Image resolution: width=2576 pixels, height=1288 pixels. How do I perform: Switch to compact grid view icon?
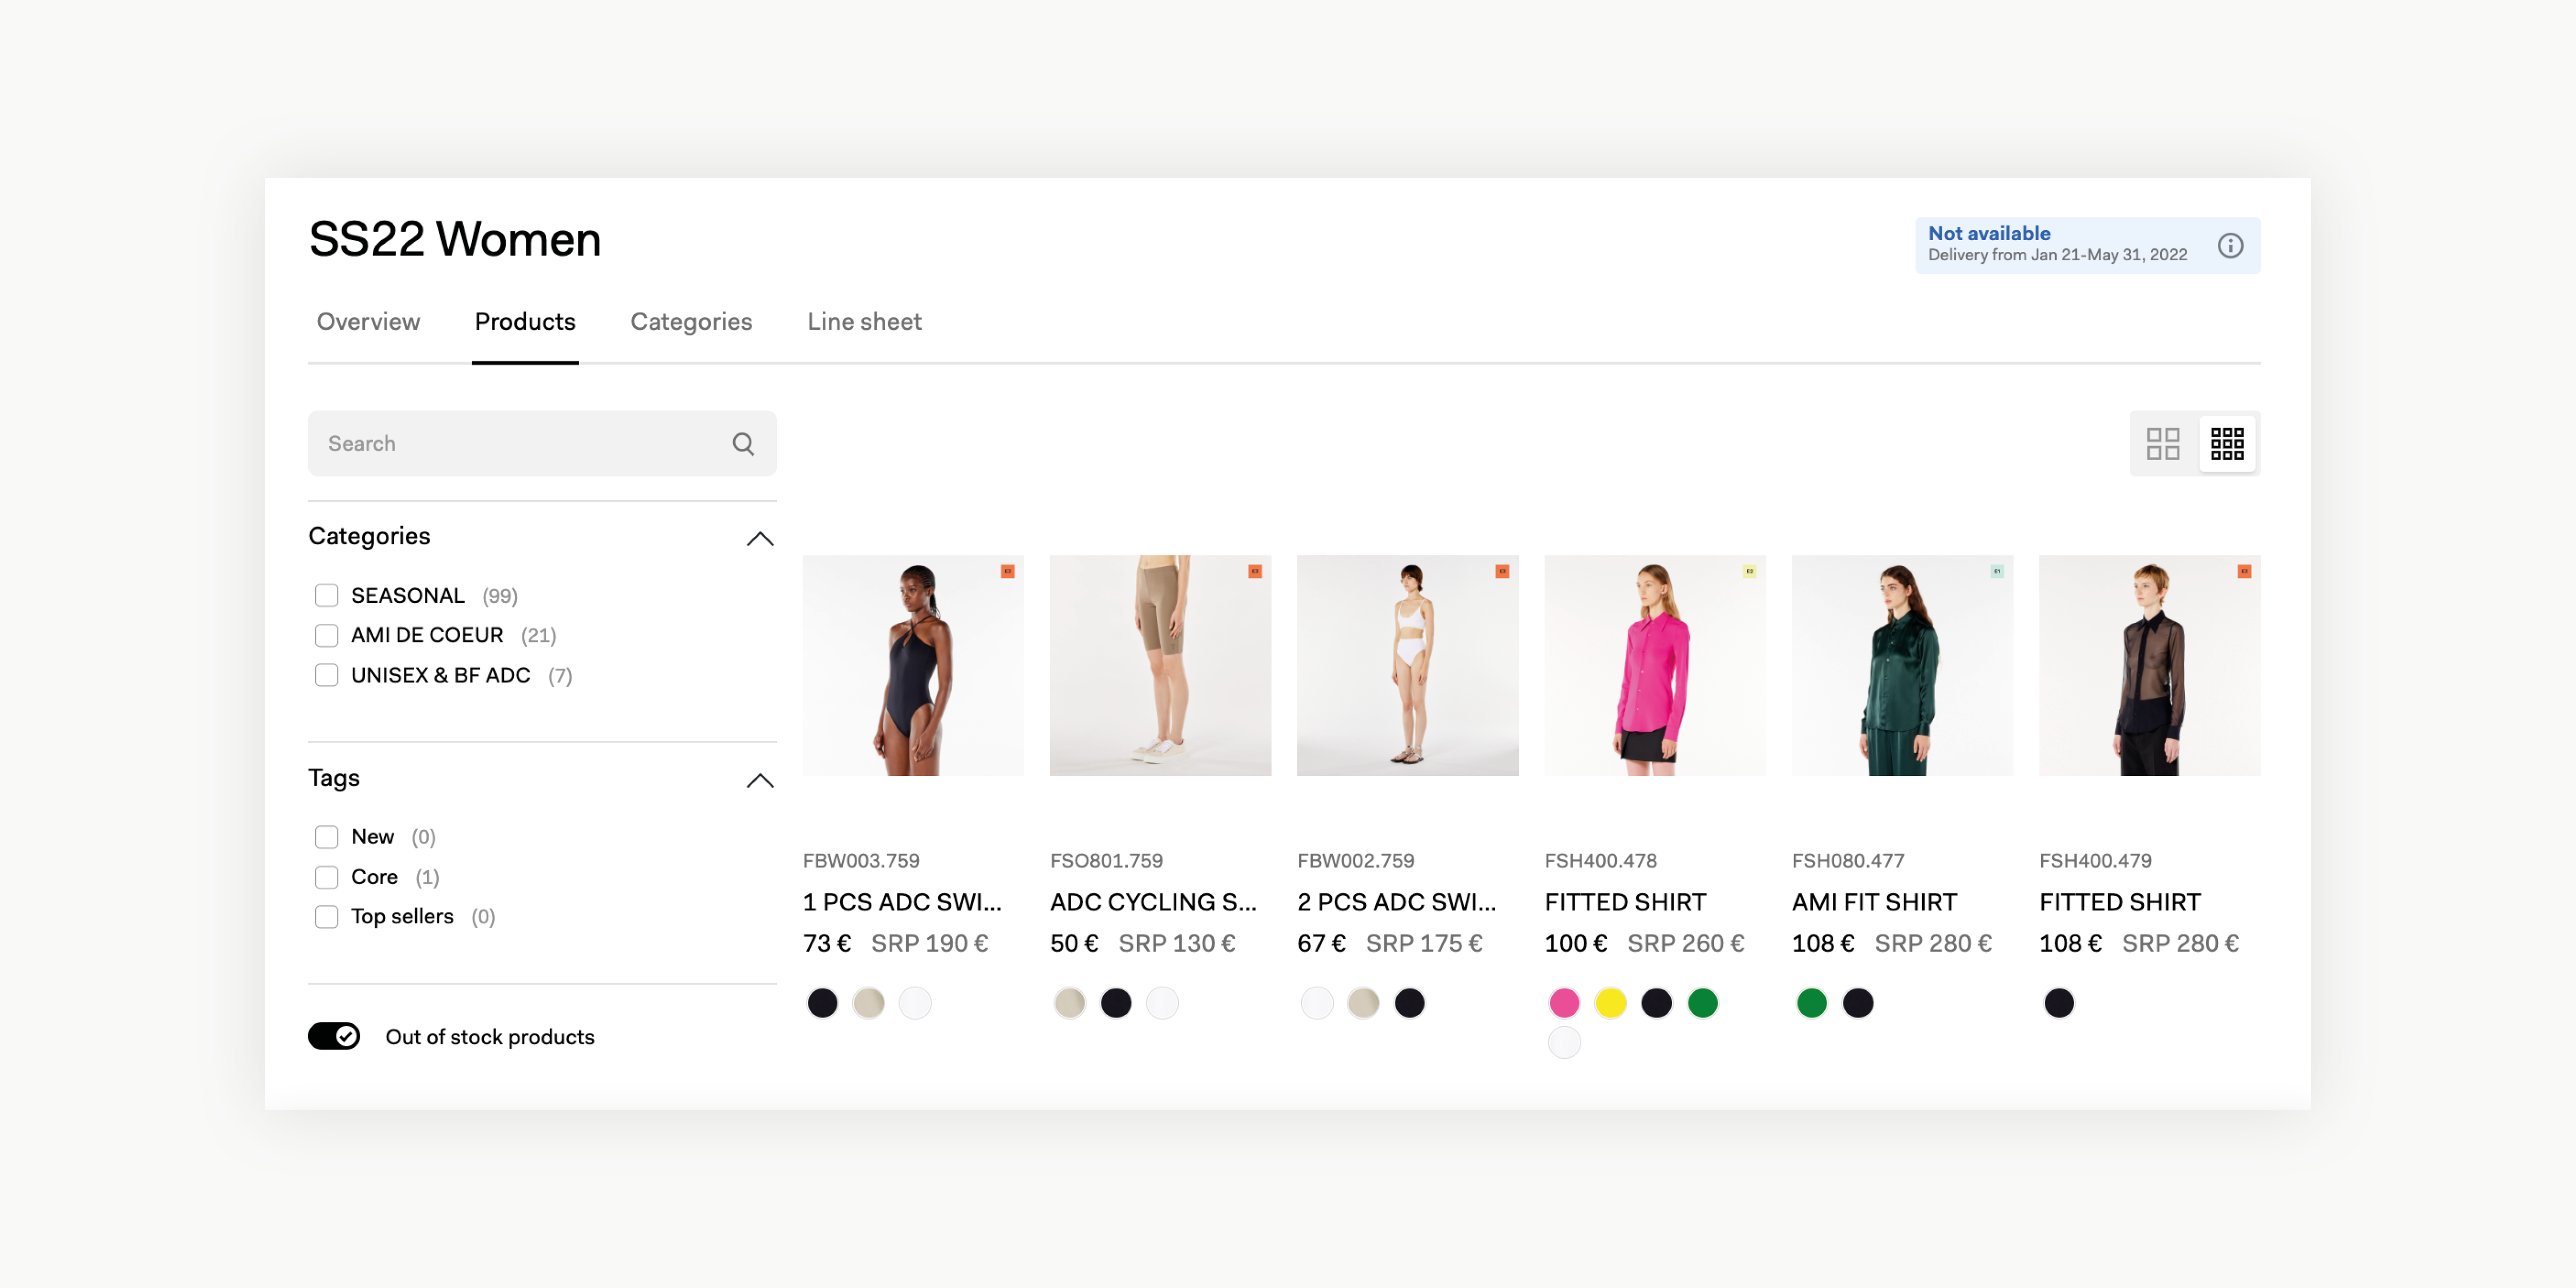2227,443
